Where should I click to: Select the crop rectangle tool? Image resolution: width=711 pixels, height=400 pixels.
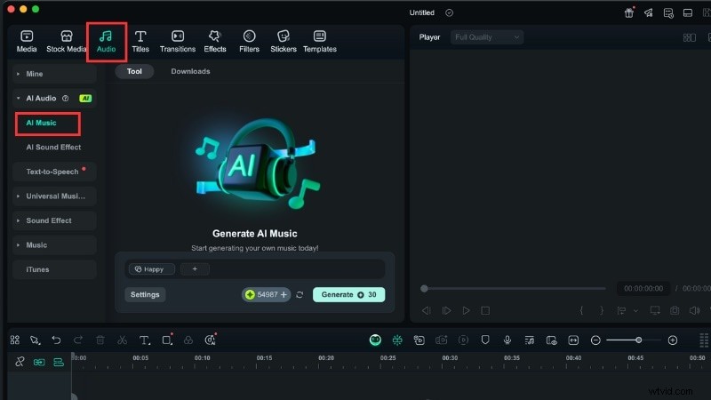coord(167,340)
